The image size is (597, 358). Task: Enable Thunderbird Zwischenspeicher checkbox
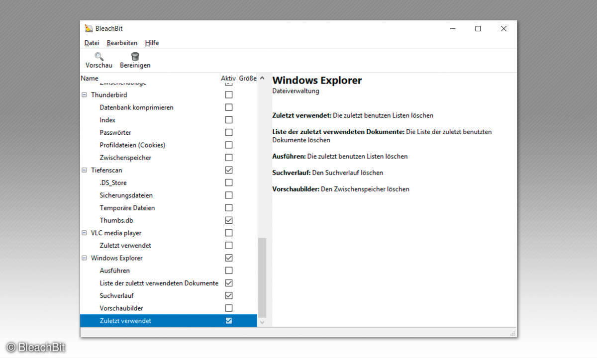[x=229, y=158]
